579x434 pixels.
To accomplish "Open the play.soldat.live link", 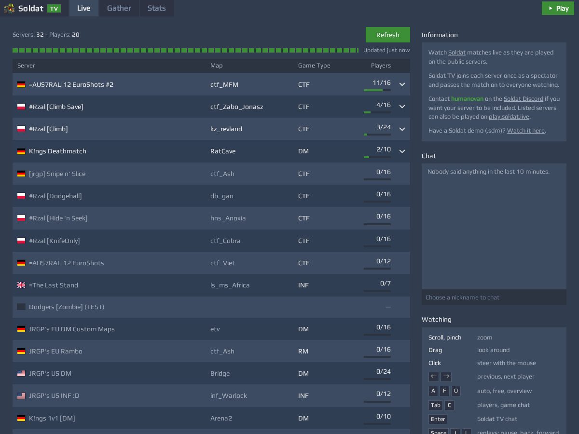I will (509, 117).
